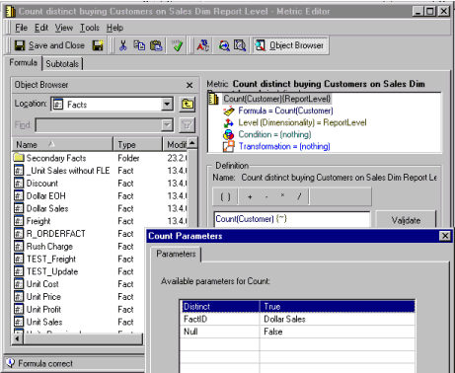Select the Dollar Sales fact
455x373 pixels.
(47, 208)
